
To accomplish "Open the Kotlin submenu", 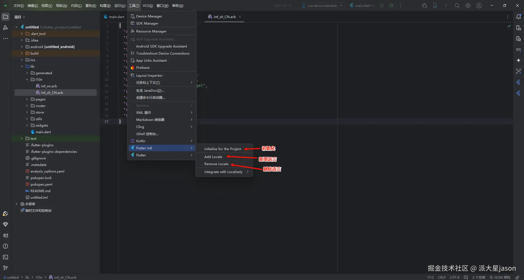I will [x=162, y=141].
